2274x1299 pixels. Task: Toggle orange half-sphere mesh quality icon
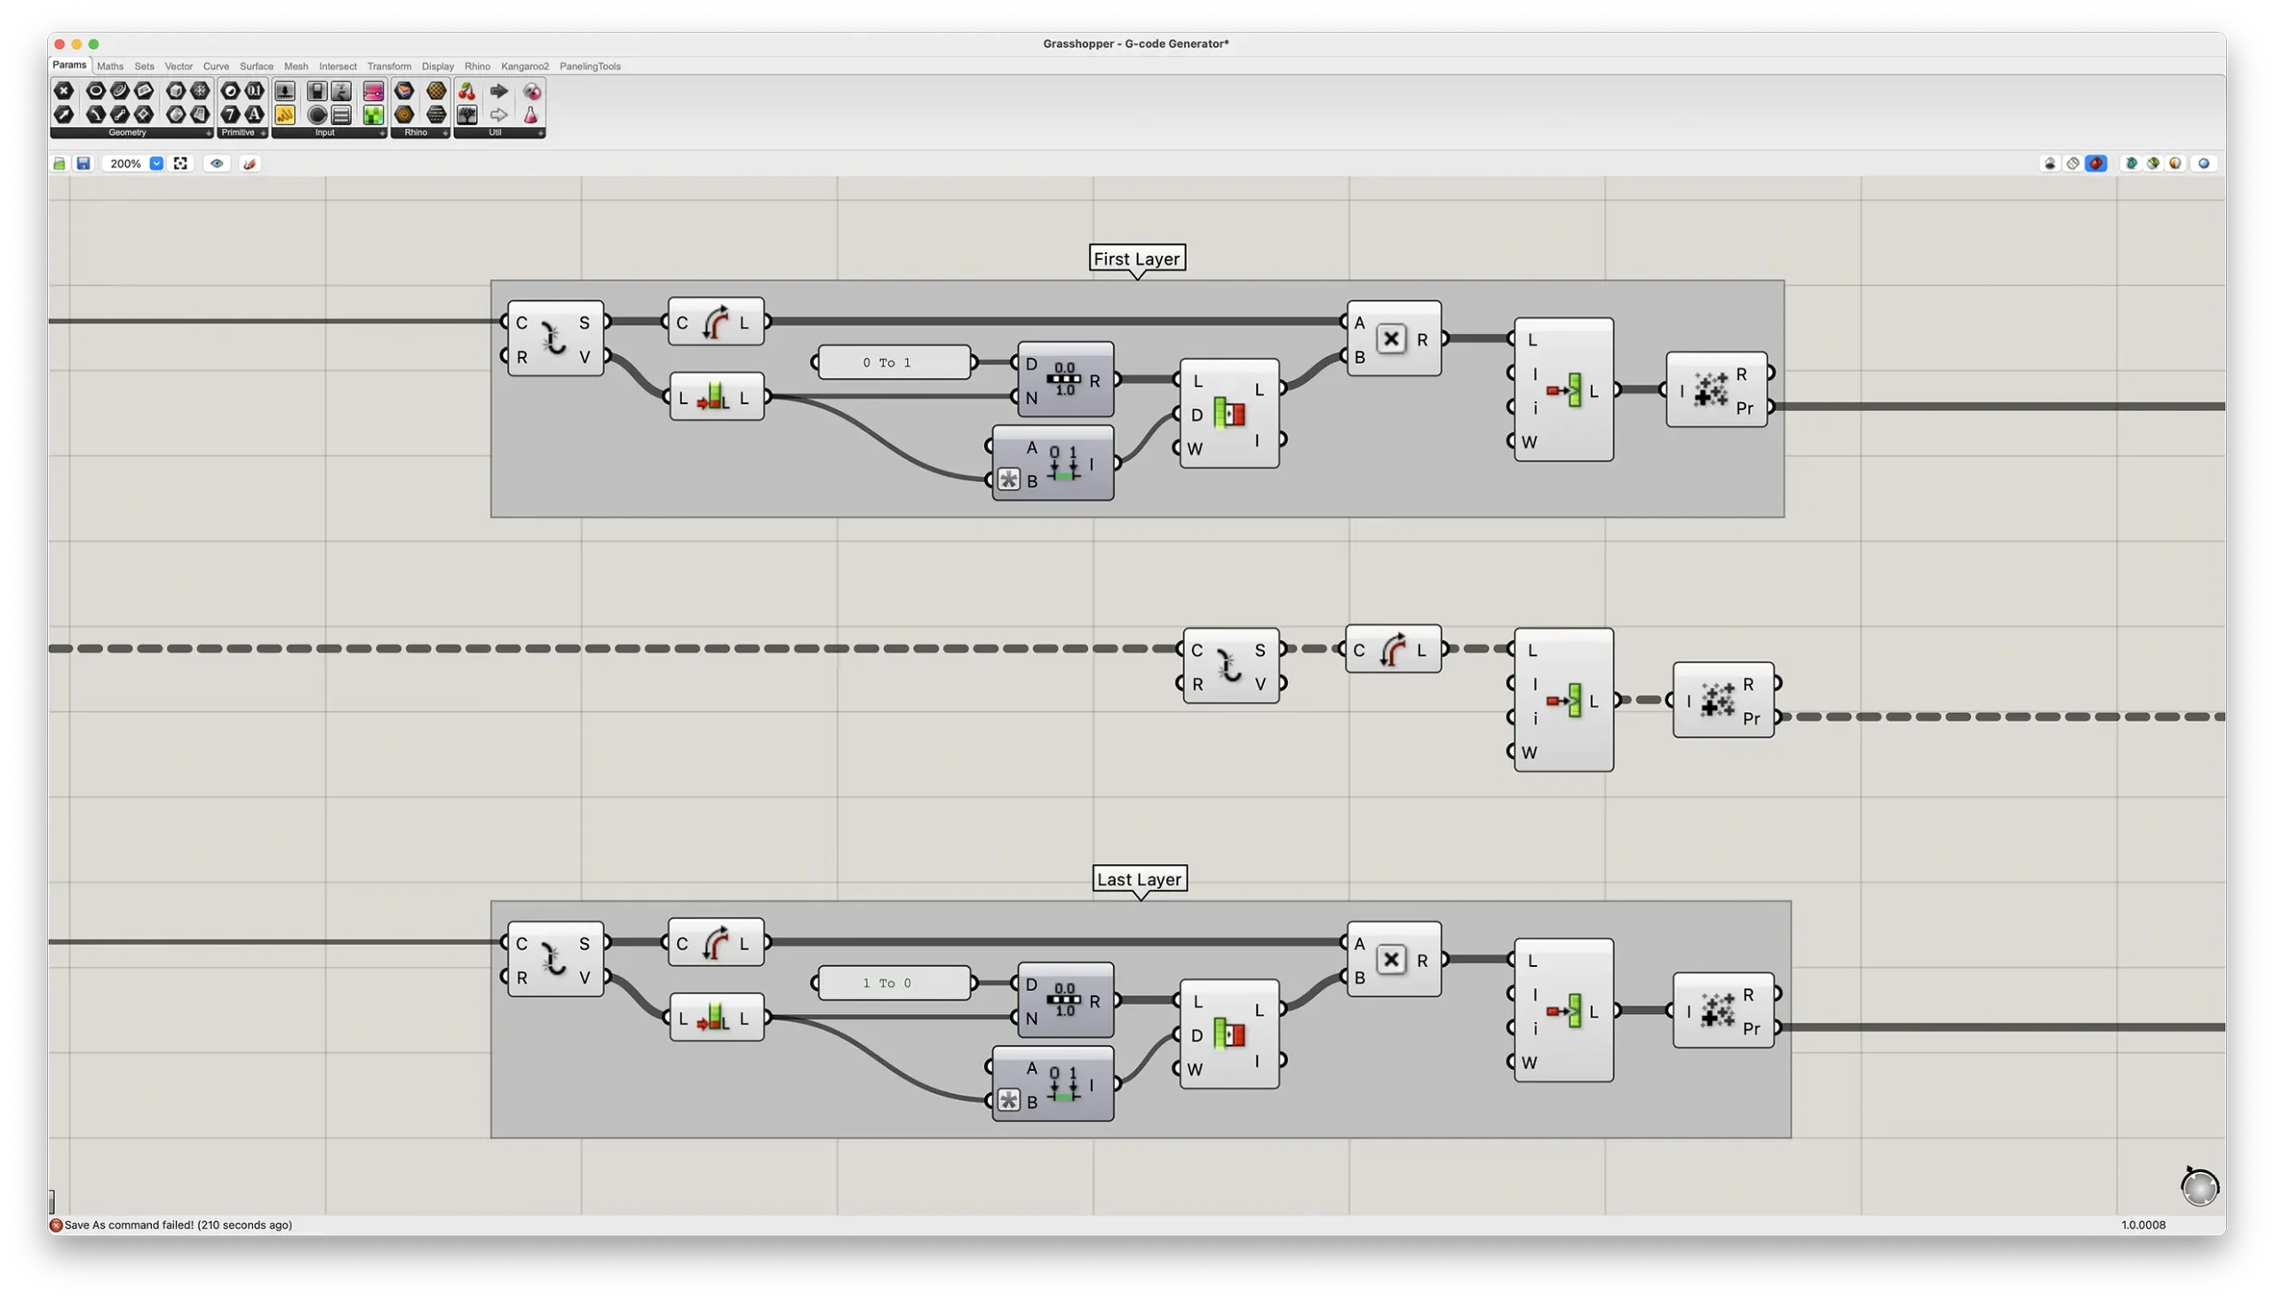tap(2175, 163)
